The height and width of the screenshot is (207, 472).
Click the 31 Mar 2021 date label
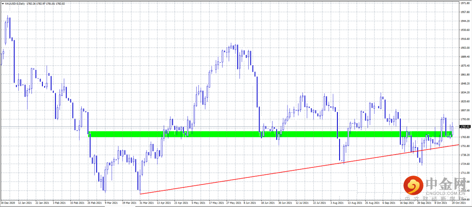pyautogui.click(x=147, y=203)
